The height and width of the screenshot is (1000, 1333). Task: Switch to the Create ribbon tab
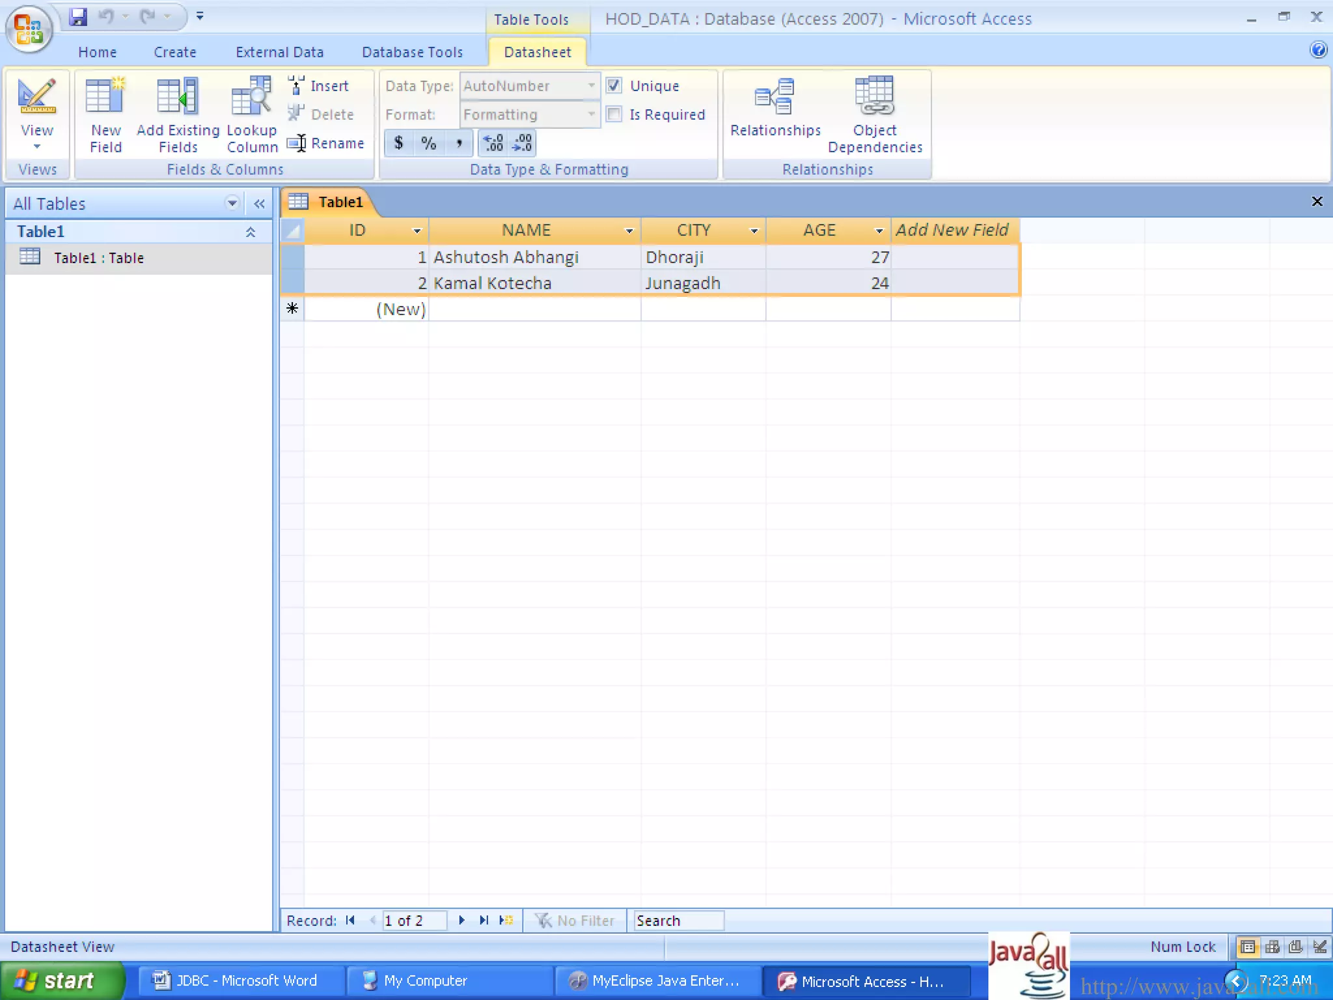pos(174,52)
